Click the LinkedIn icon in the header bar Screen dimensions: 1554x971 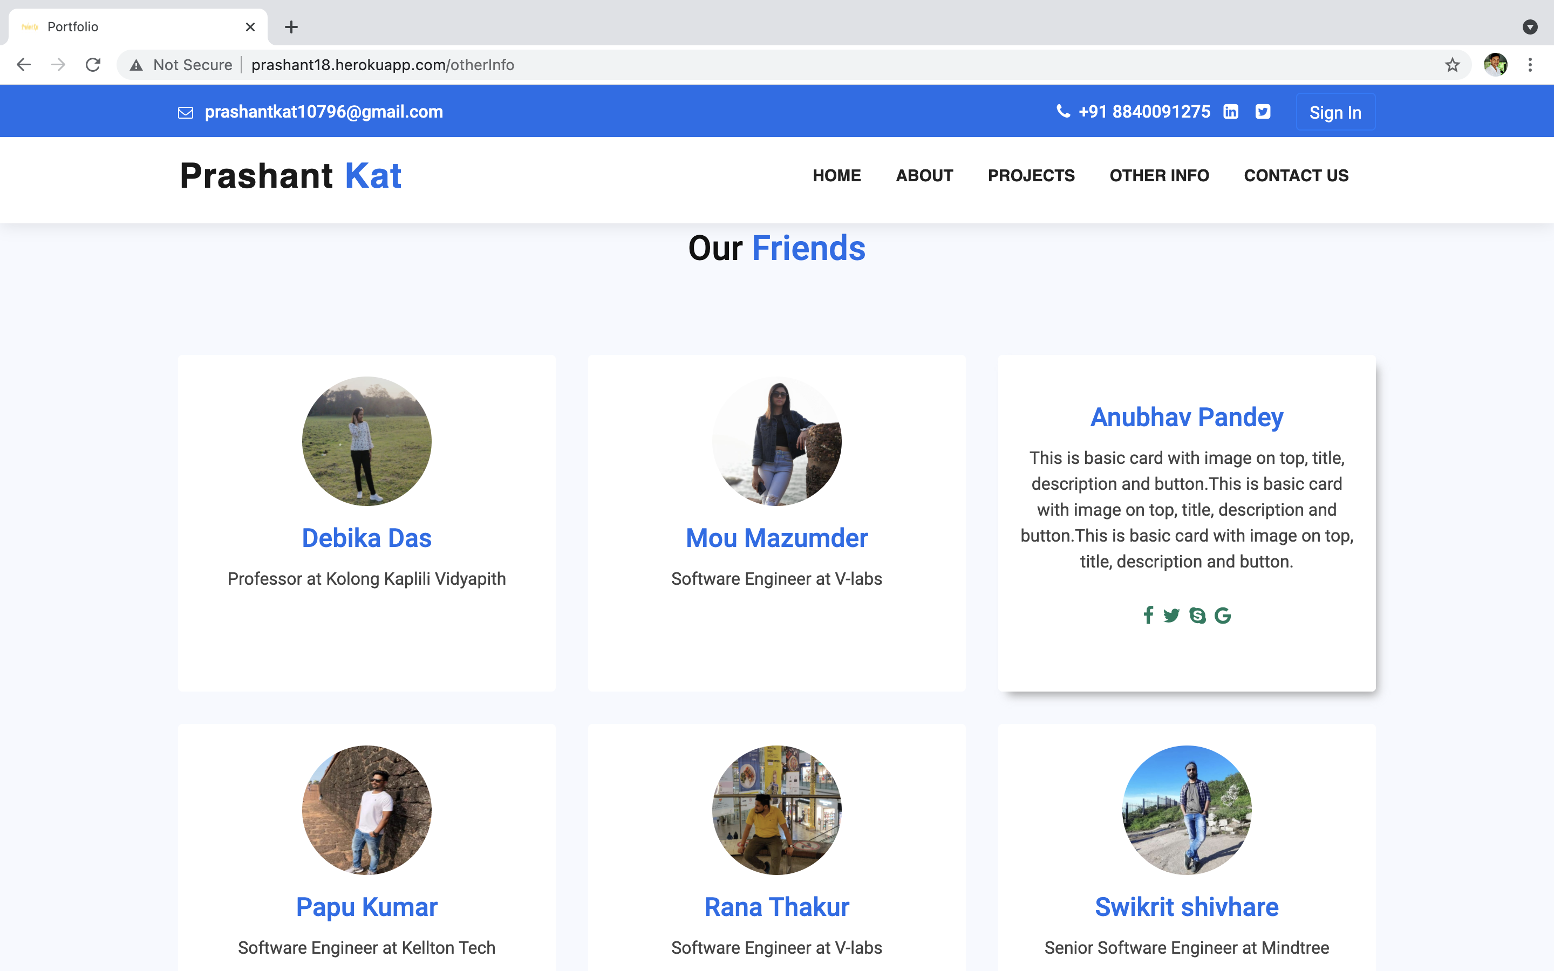click(x=1230, y=112)
